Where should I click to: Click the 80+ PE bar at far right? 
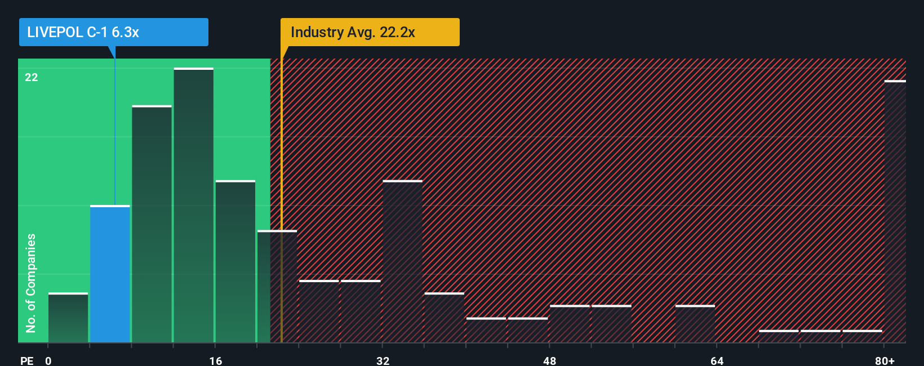(x=895, y=212)
